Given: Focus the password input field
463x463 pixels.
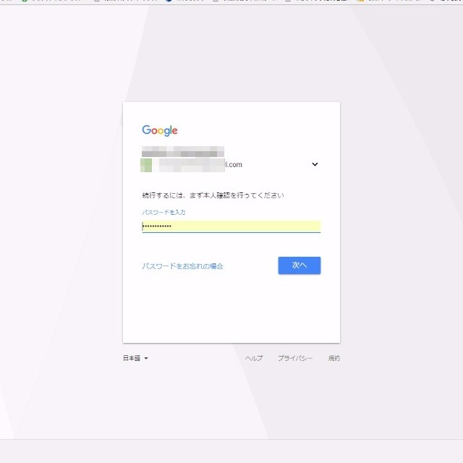Looking at the screenshot, I should tap(231, 226).
